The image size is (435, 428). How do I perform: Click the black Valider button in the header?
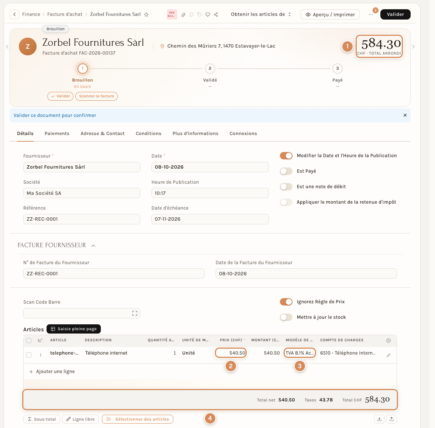[x=395, y=14]
